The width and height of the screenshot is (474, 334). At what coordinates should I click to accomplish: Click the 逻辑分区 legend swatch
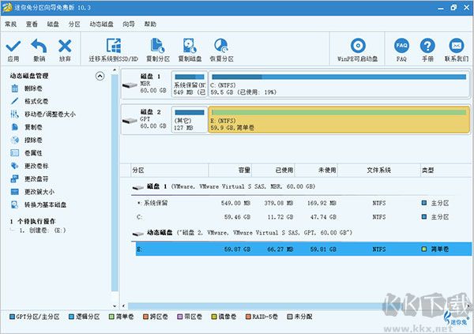click(x=71, y=317)
